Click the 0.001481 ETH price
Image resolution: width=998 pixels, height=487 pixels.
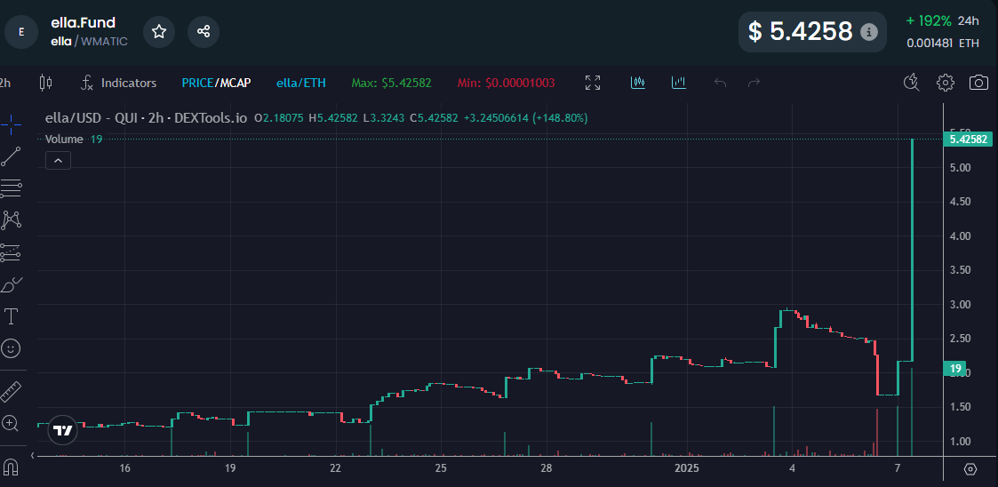[x=943, y=44]
